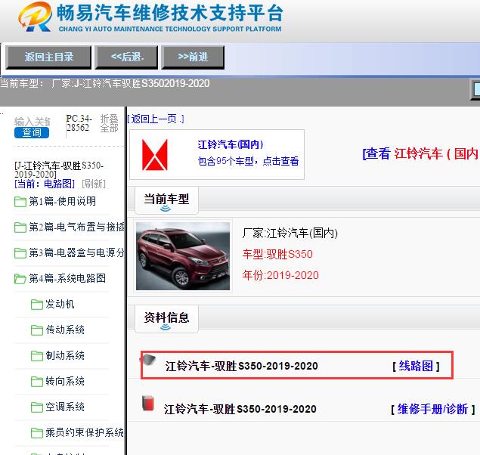Click the folder icon of 第1篇-使用说明

tap(20, 202)
